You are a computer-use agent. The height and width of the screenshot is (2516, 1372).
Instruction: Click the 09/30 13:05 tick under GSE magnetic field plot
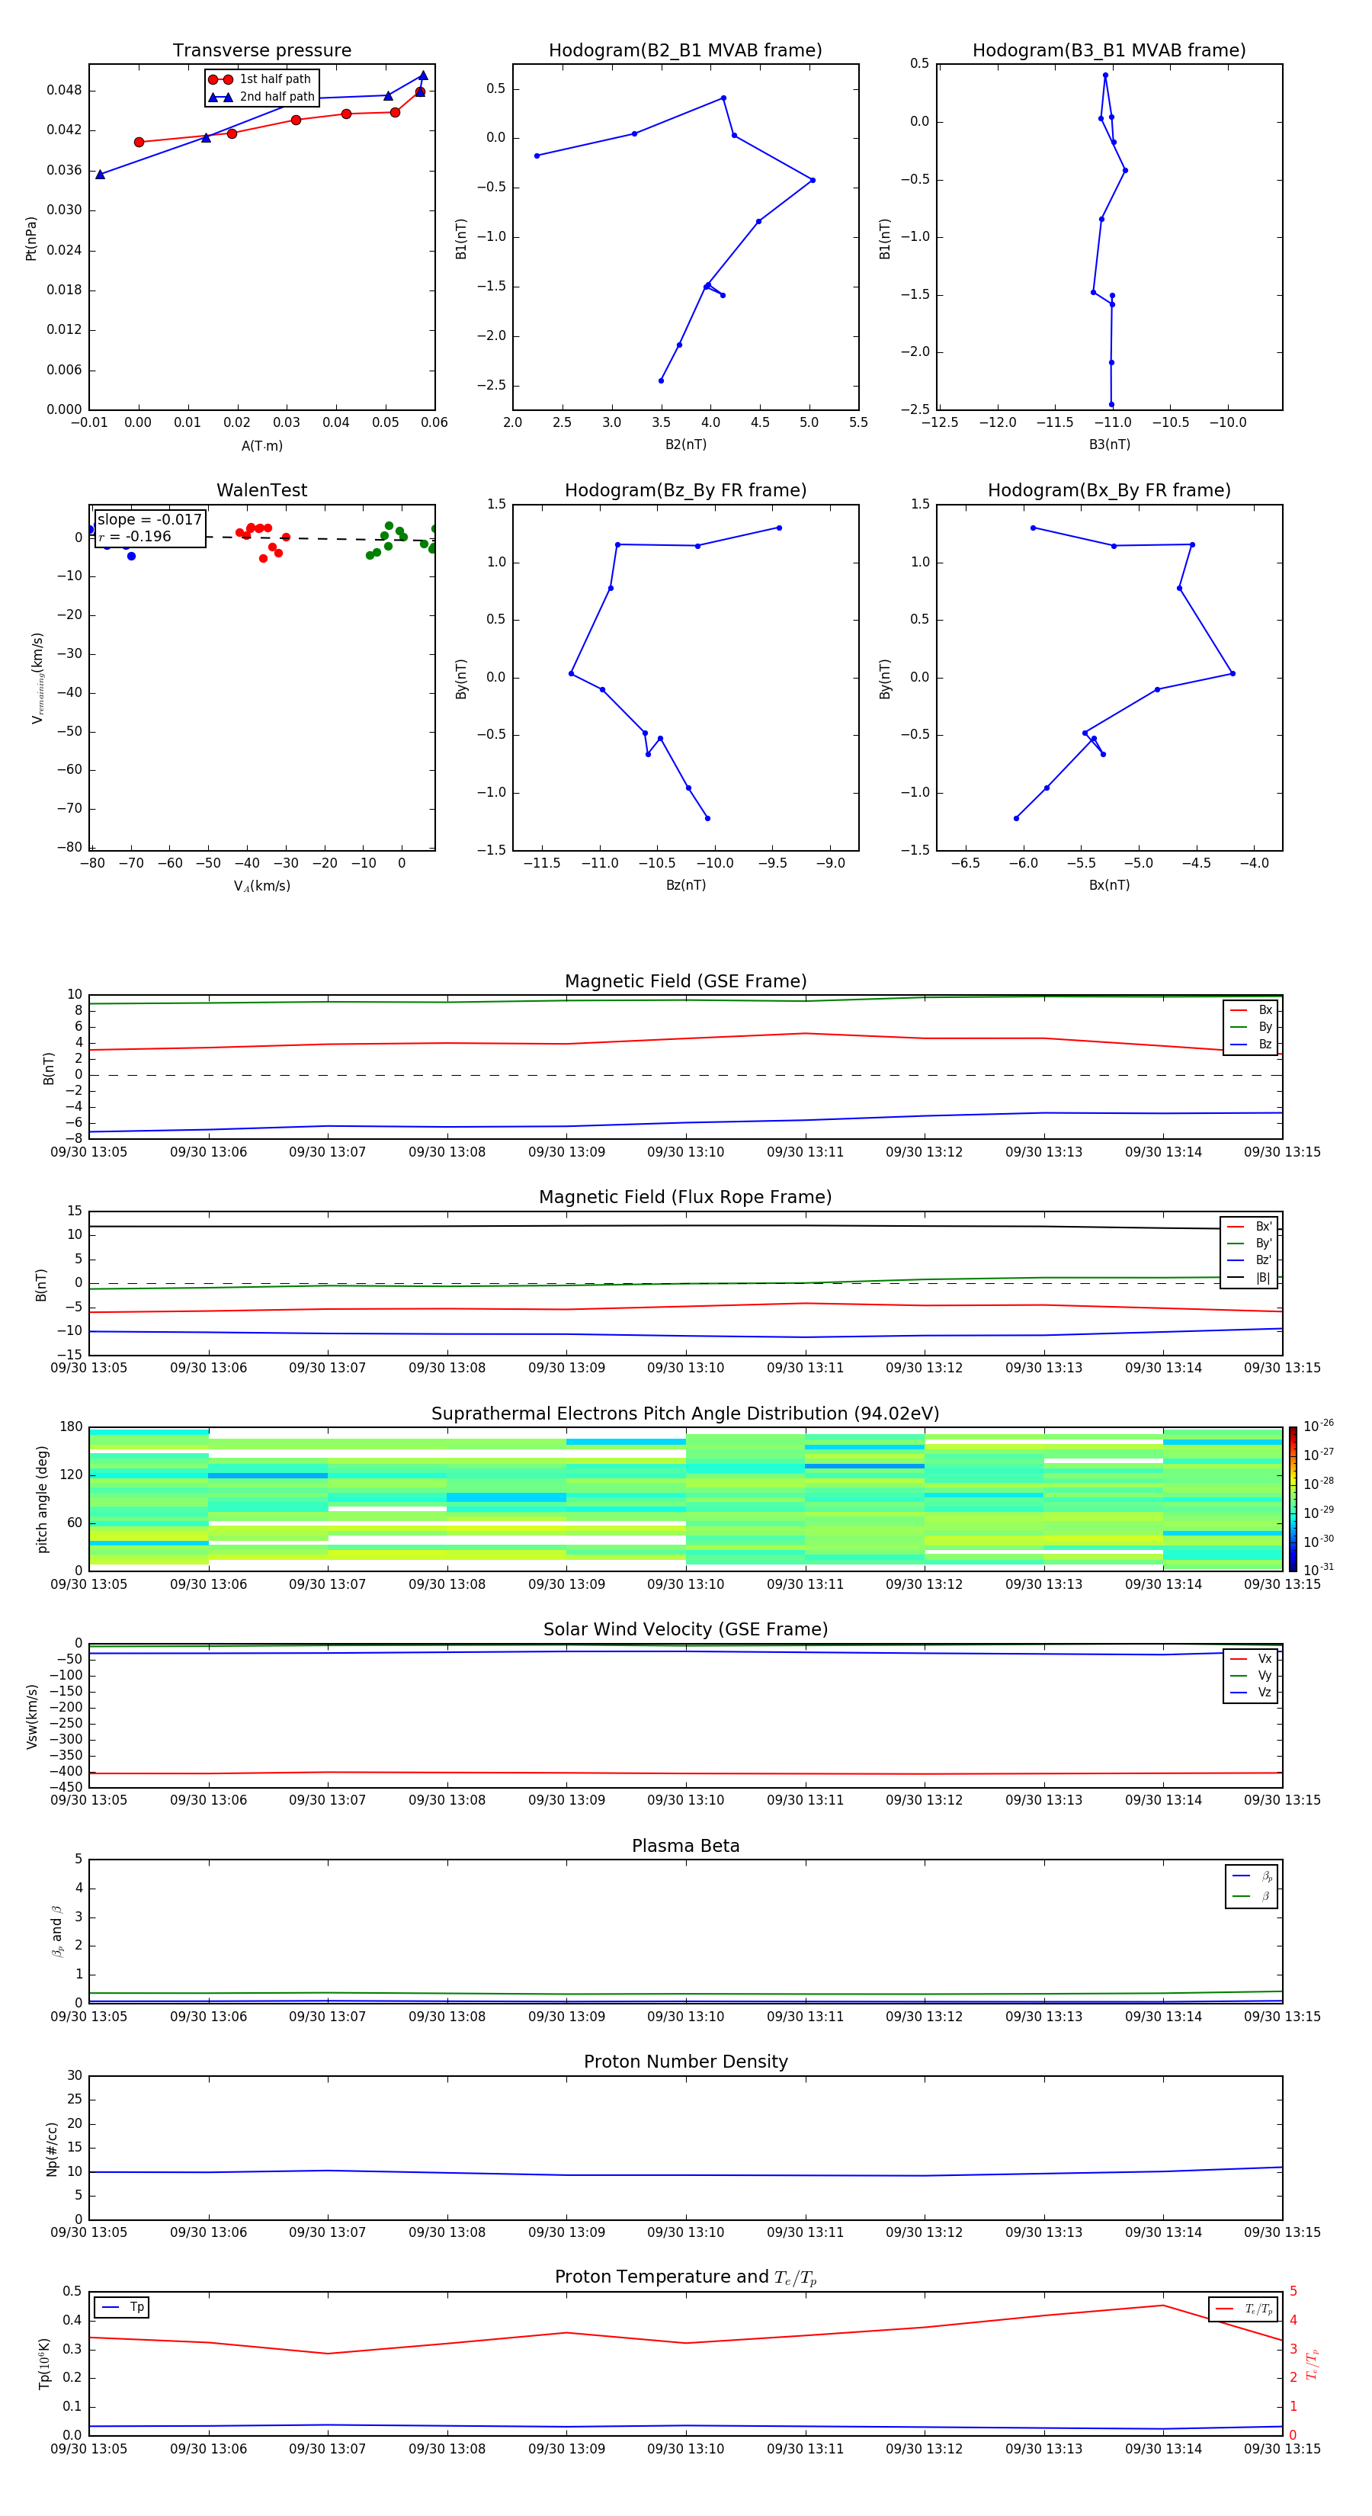pos(89,1153)
